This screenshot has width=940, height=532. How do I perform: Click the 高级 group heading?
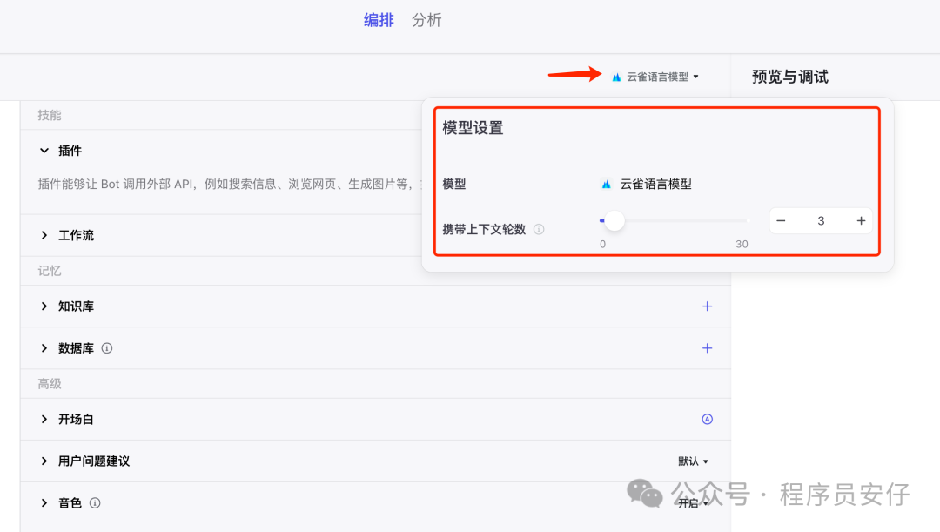(x=50, y=384)
